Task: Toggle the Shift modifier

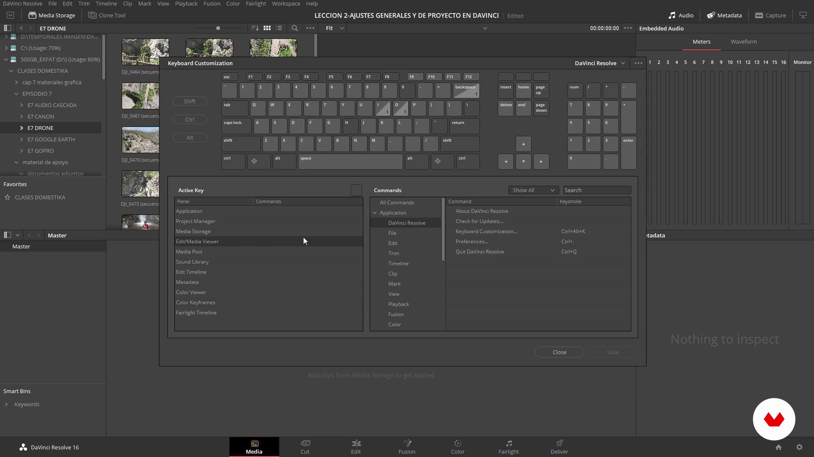Action: coord(190,101)
